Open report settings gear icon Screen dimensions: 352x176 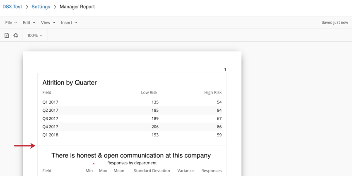(x=16, y=36)
